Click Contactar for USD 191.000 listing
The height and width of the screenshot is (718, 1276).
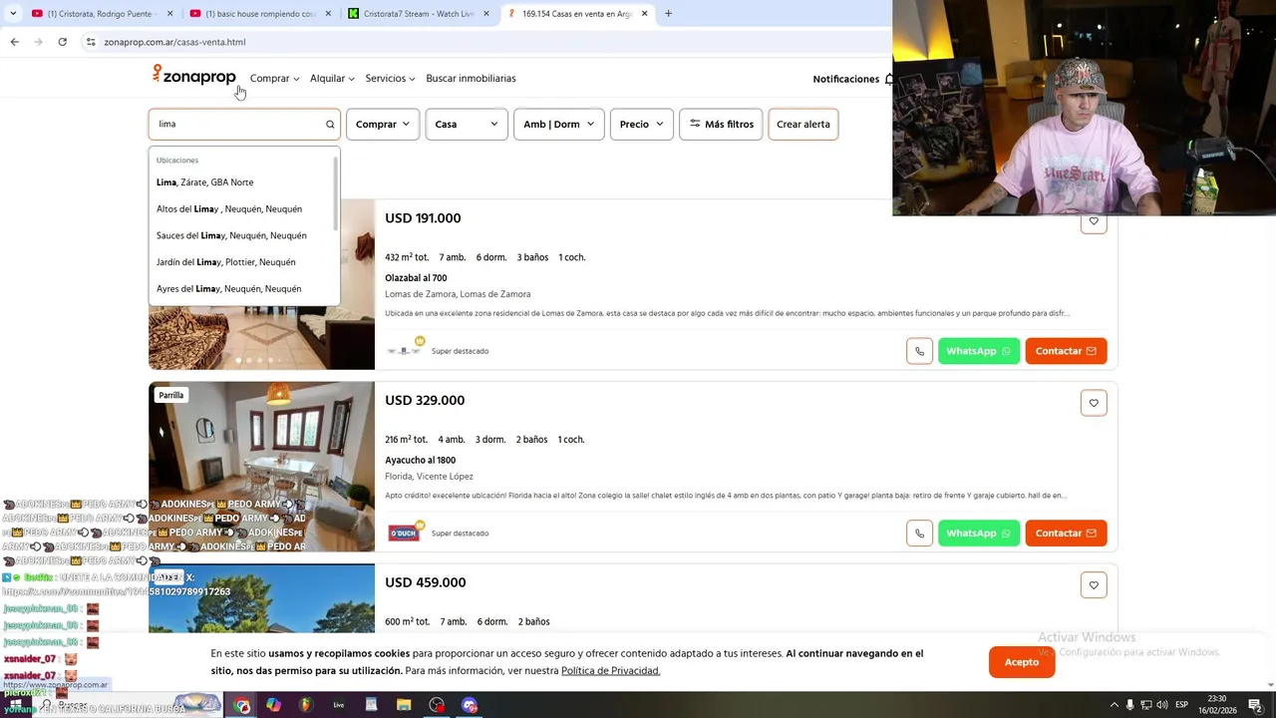point(1066,351)
